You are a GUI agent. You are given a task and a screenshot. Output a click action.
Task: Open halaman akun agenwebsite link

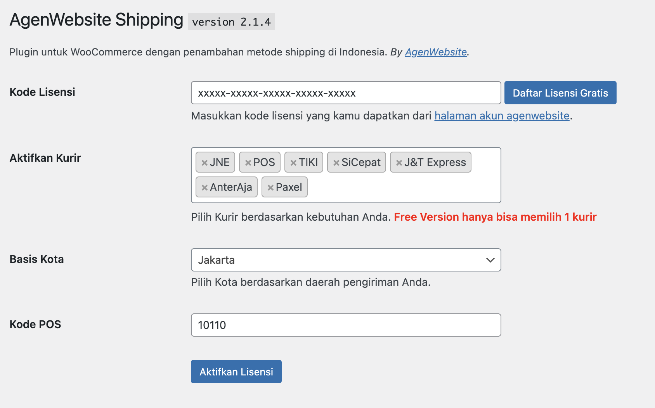[502, 116]
